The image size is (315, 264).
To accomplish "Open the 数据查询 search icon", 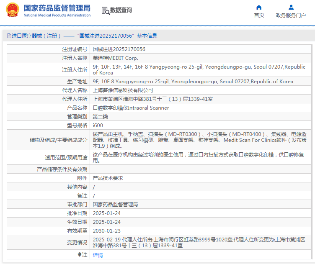I will tap(106, 10).
